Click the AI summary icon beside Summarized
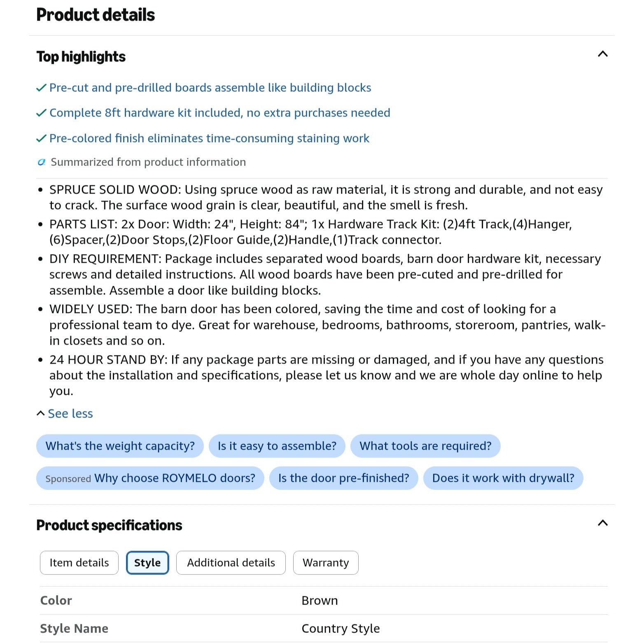 click(x=42, y=162)
